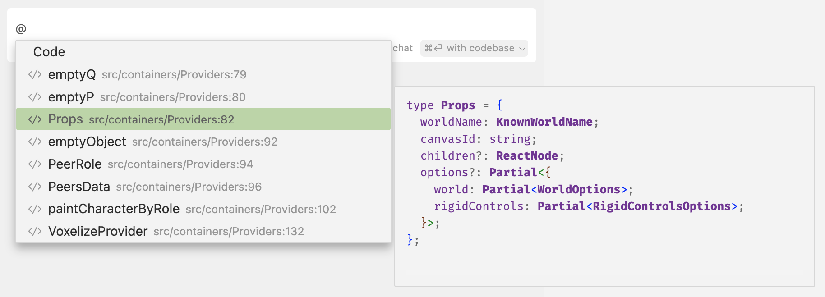The width and height of the screenshot is (825, 297).
Task: Click the code icon beside emptyQ
Action: point(35,74)
